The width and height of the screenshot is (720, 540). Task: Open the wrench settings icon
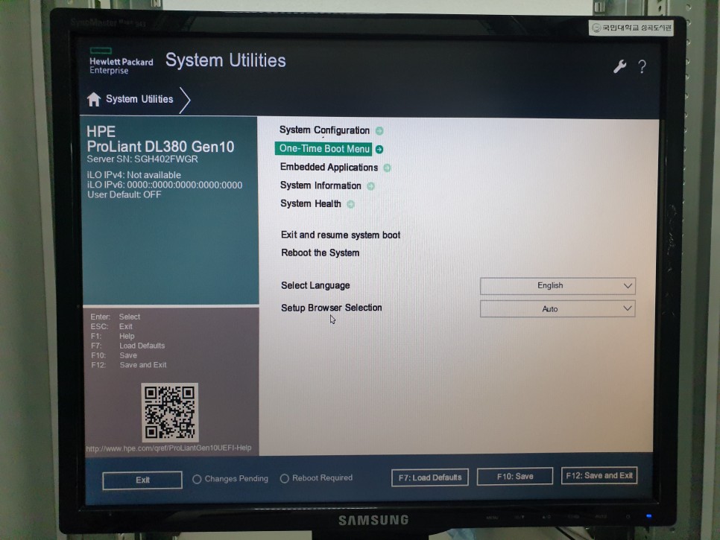[x=620, y=66]
